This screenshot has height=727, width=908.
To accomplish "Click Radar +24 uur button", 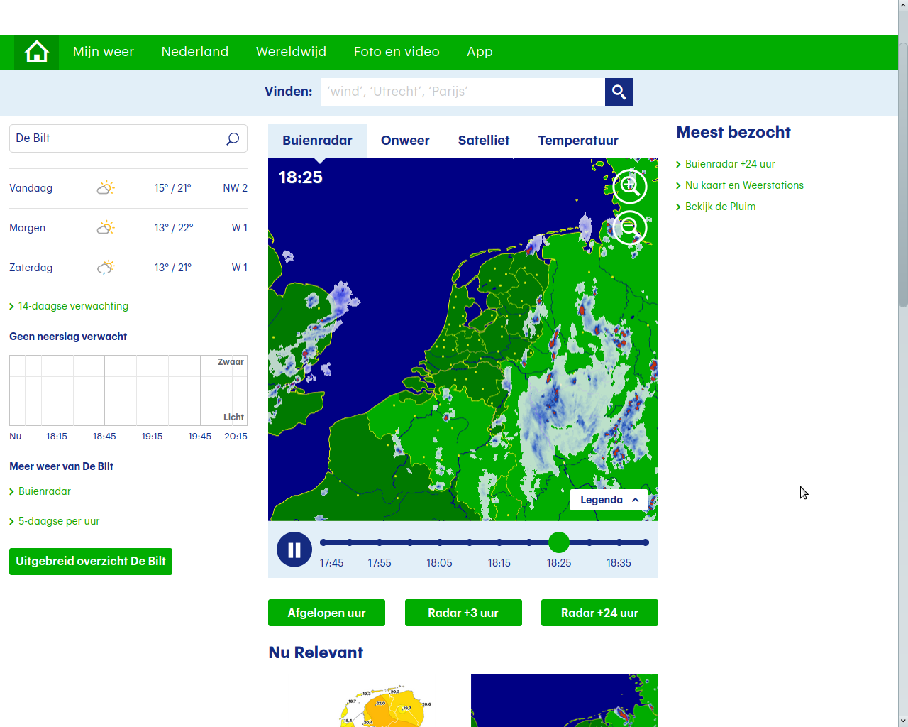I will pos(599,613).
